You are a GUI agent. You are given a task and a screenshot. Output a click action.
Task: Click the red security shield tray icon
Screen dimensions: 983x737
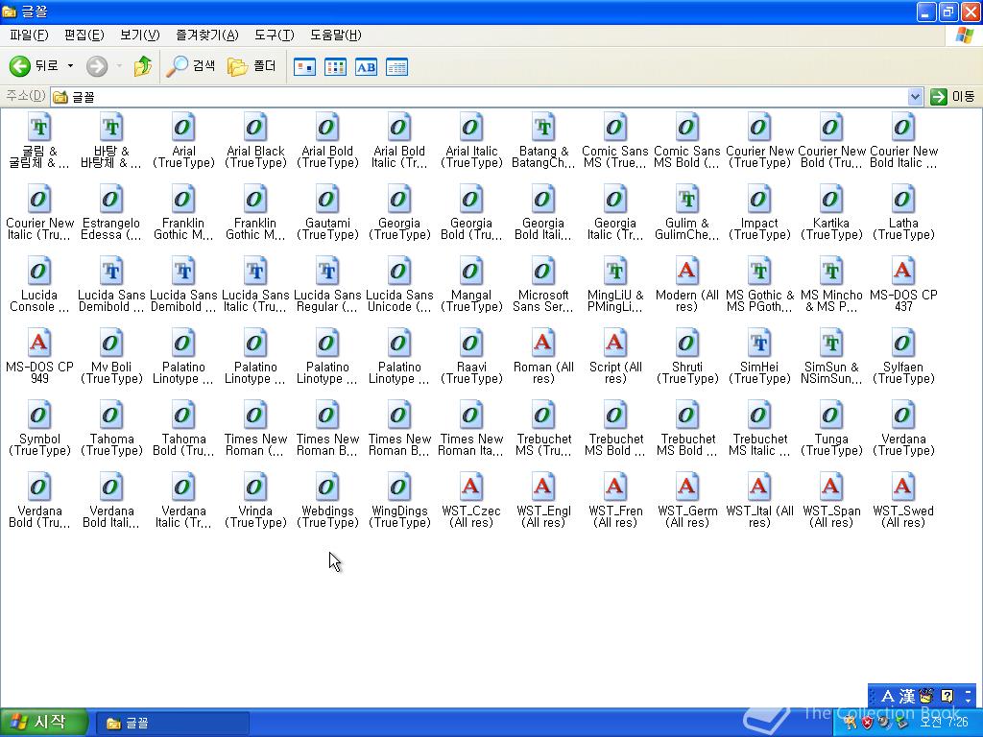[867, 723]
